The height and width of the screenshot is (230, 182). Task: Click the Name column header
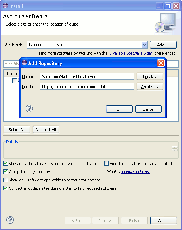point(12,74)
